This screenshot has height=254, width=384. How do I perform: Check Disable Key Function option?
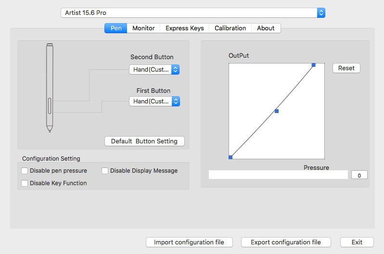[x=25, y=183]
